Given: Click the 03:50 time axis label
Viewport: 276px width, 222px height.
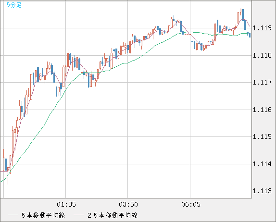Looking at the screenshot, I should tap(128, 204).
